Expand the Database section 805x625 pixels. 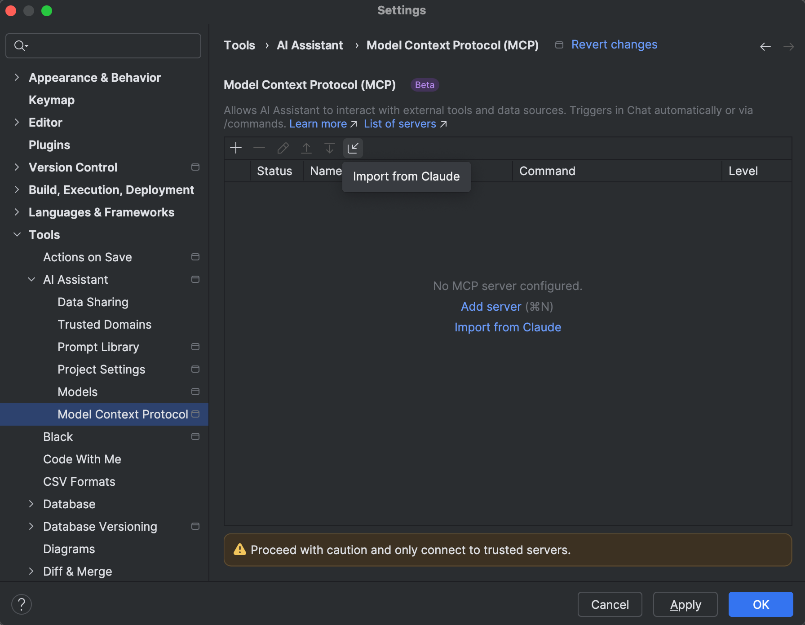pos(31,504)
